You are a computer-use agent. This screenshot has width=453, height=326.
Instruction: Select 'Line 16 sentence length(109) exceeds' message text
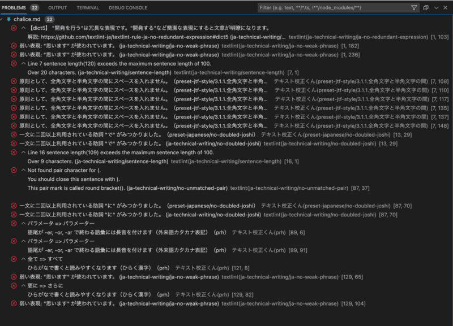pyautogui.click(x=121, y=152)
